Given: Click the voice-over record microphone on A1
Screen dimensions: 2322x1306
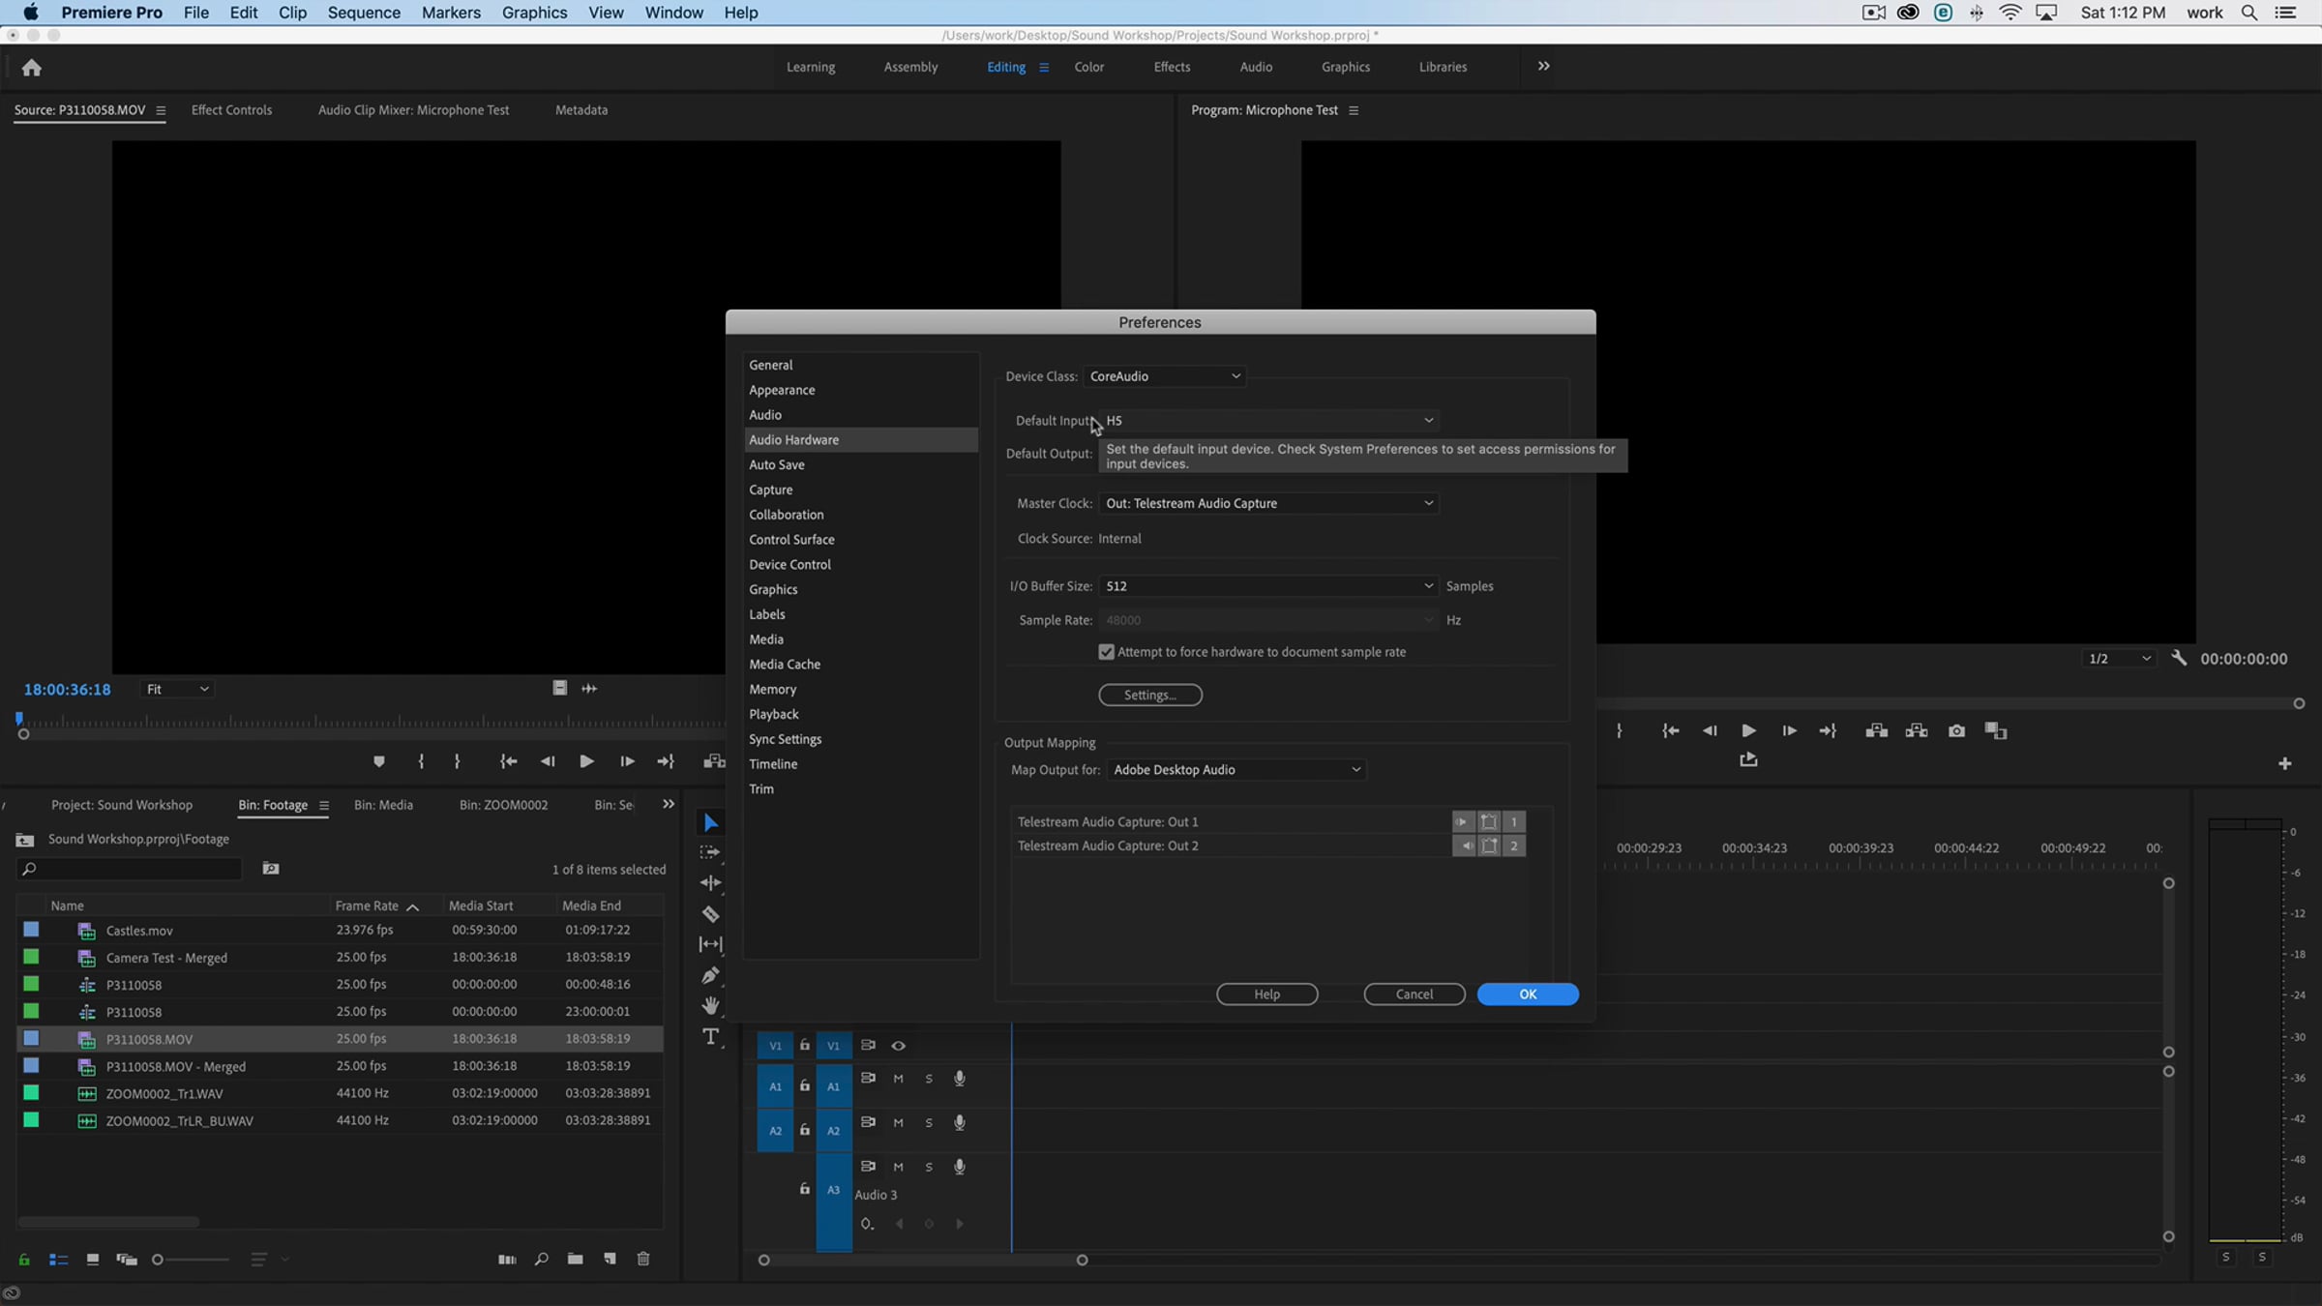Looking at the screenshot, I should [959, 1079].
